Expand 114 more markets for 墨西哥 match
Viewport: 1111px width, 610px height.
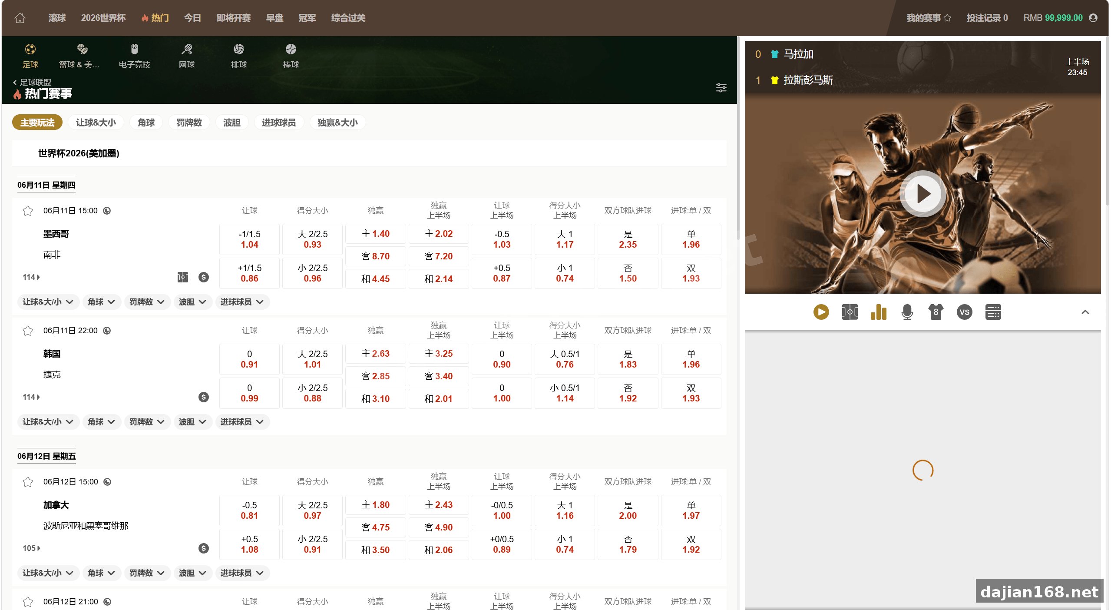pyautogui.click(x=31, y=277)
